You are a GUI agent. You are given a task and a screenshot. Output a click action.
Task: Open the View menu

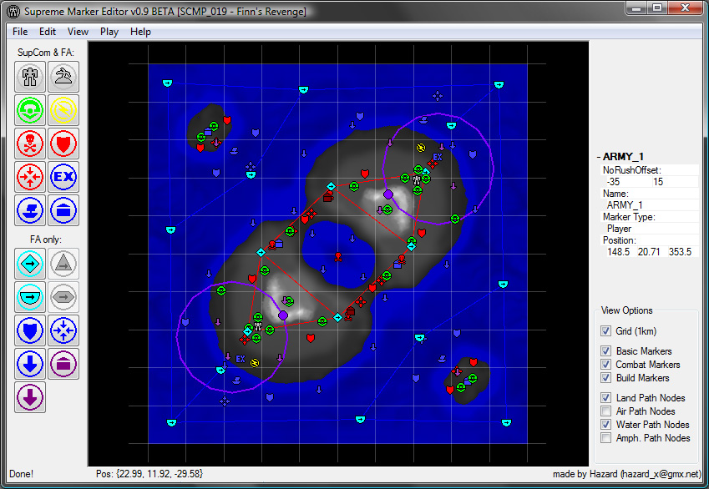coord(78,32)
